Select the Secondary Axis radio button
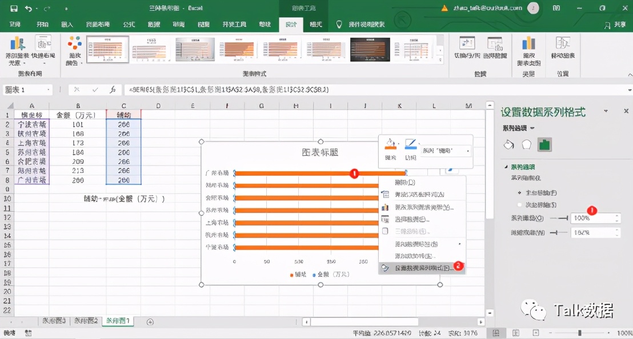This screenshot has width=633, height=339. (x=519, y=205)
